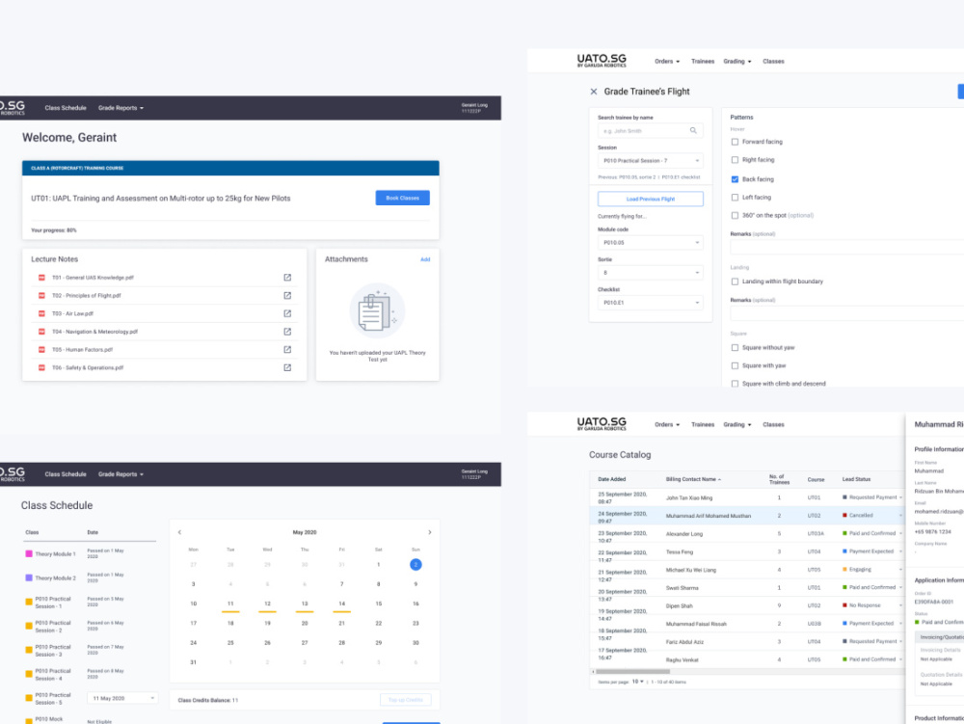Open the Session dropdown showing P010 Practical Session - 7
Screen dimensions: 964x724
651,160
